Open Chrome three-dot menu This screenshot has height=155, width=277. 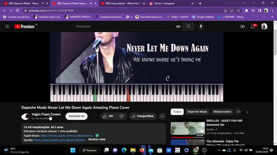(x=273, y=10)
